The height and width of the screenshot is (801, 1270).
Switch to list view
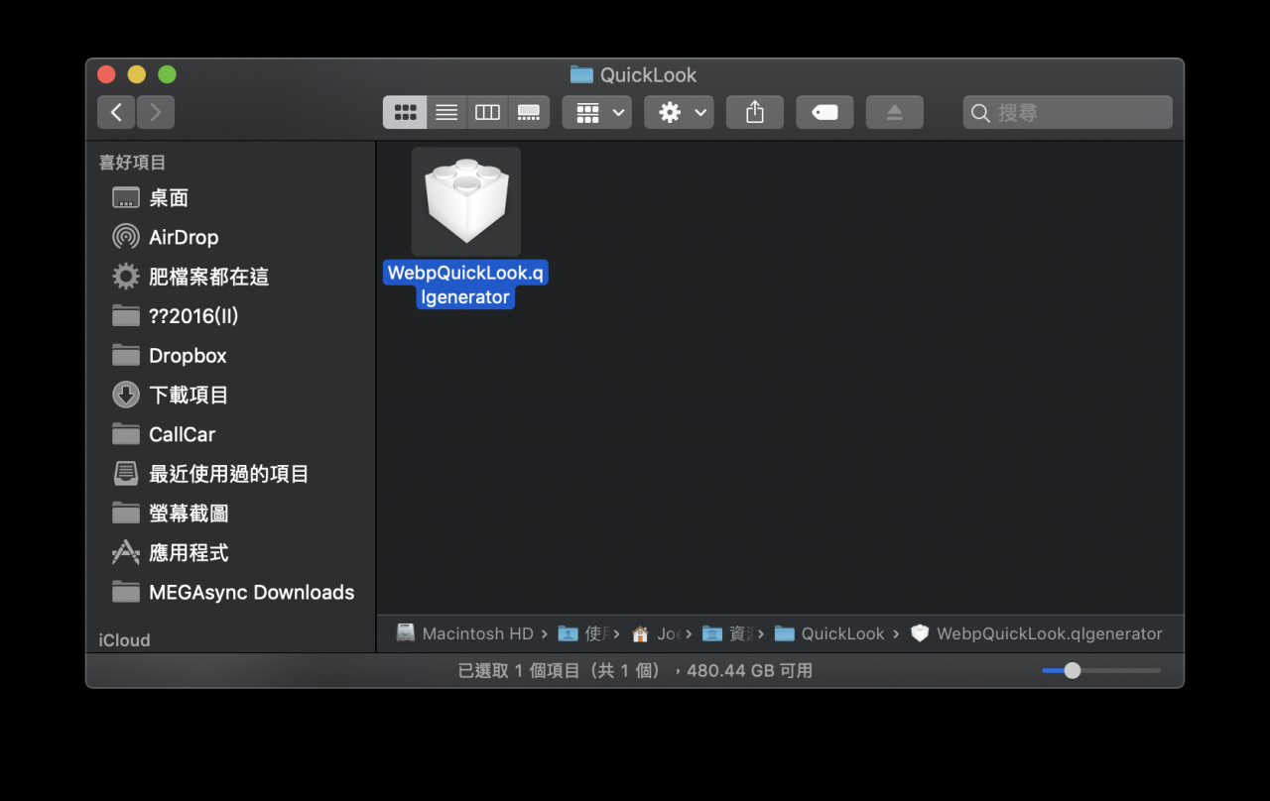point(446,112)
